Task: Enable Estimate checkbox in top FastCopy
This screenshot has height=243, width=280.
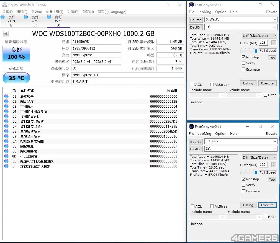Action: coord(243,69)
